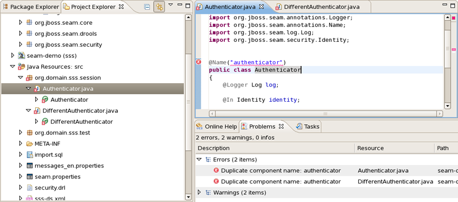The width and height of the screenshot is (458, 202).
Task: Click DifferentAuthenticator class icon in tree
Action: pyautogui.click(x=45, y=122)
